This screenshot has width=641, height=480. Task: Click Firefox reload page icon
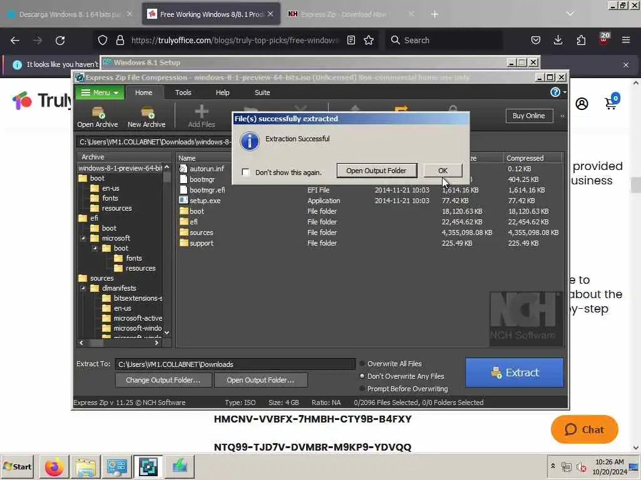click(x=60, y=40)
